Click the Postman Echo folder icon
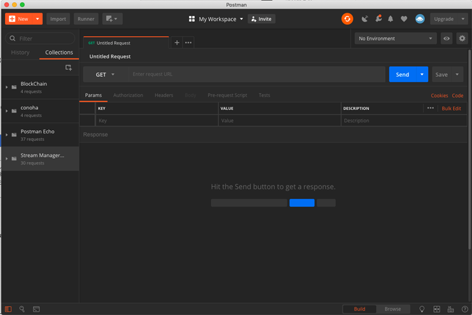Image resolution: width=472 pixels, height=315 pixels. coord(14,135)
